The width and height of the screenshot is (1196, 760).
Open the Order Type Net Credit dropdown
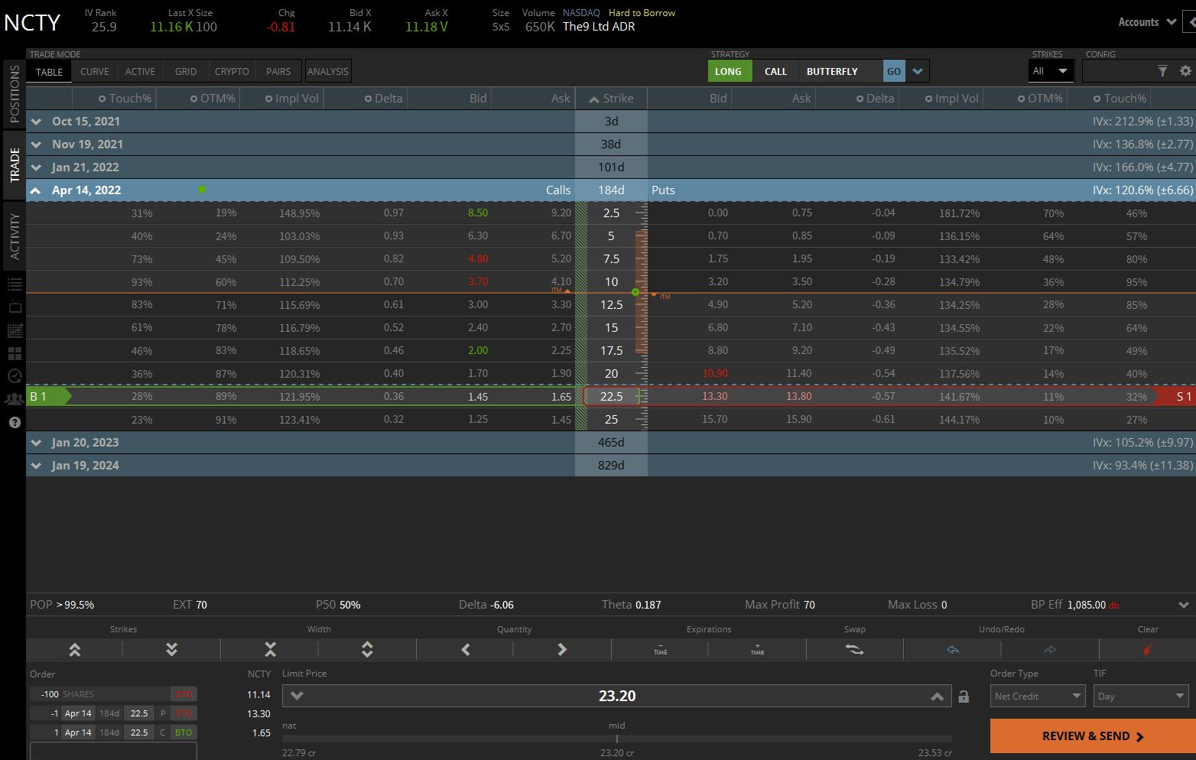click(x=1038, y=696)
